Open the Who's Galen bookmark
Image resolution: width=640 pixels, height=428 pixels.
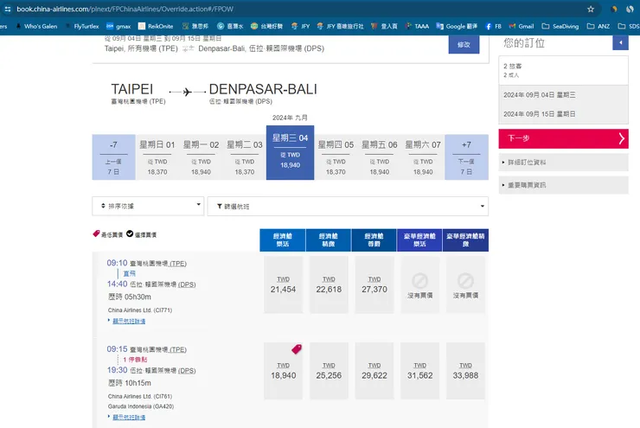(36, 26)
